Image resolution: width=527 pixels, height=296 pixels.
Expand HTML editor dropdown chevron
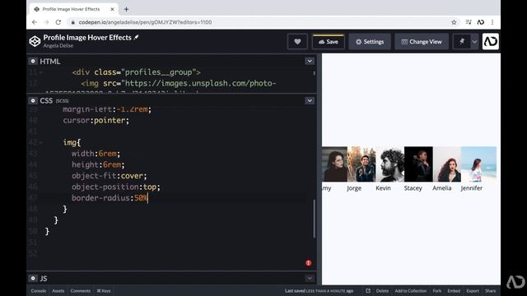(x=310, y=61)
